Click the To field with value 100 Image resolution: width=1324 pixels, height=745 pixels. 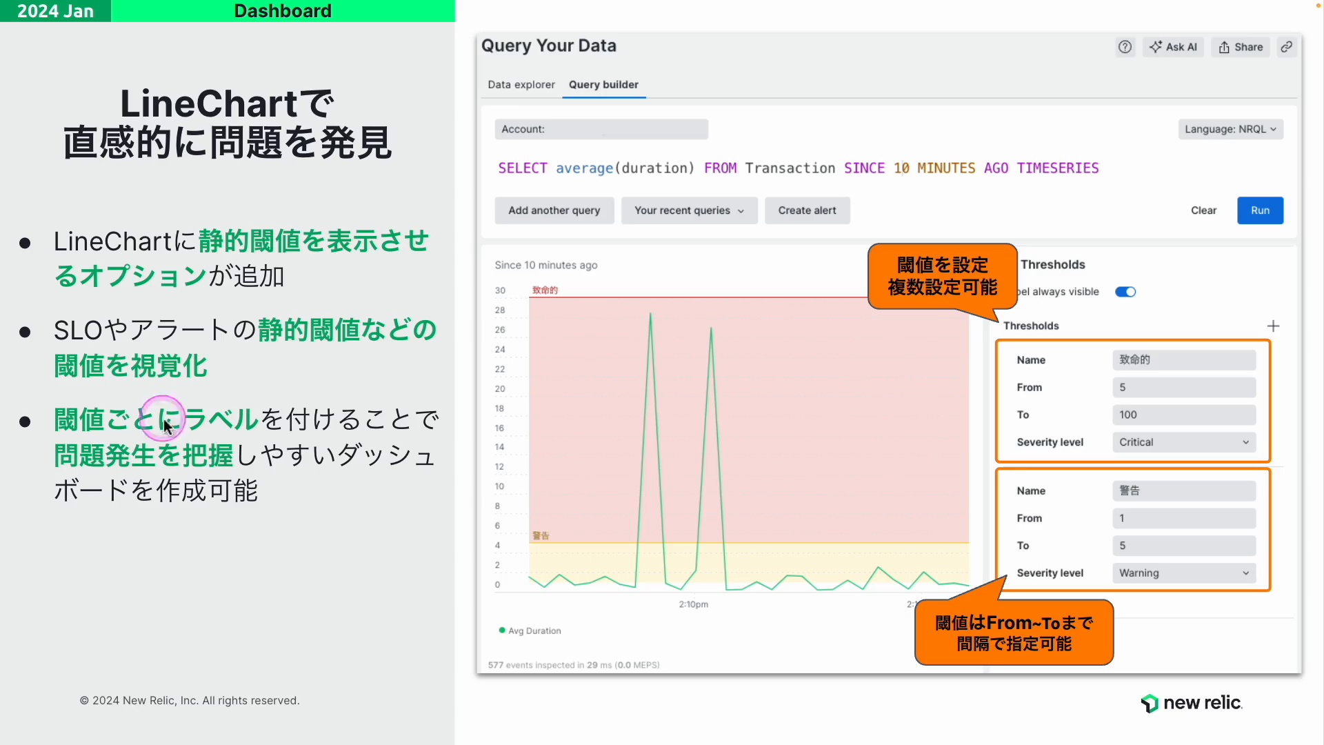[1184, 415]
